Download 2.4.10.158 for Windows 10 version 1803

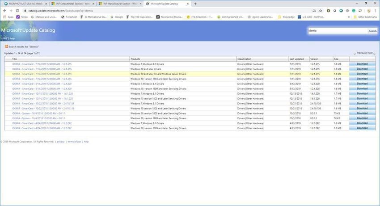click(x=362, y=108)
